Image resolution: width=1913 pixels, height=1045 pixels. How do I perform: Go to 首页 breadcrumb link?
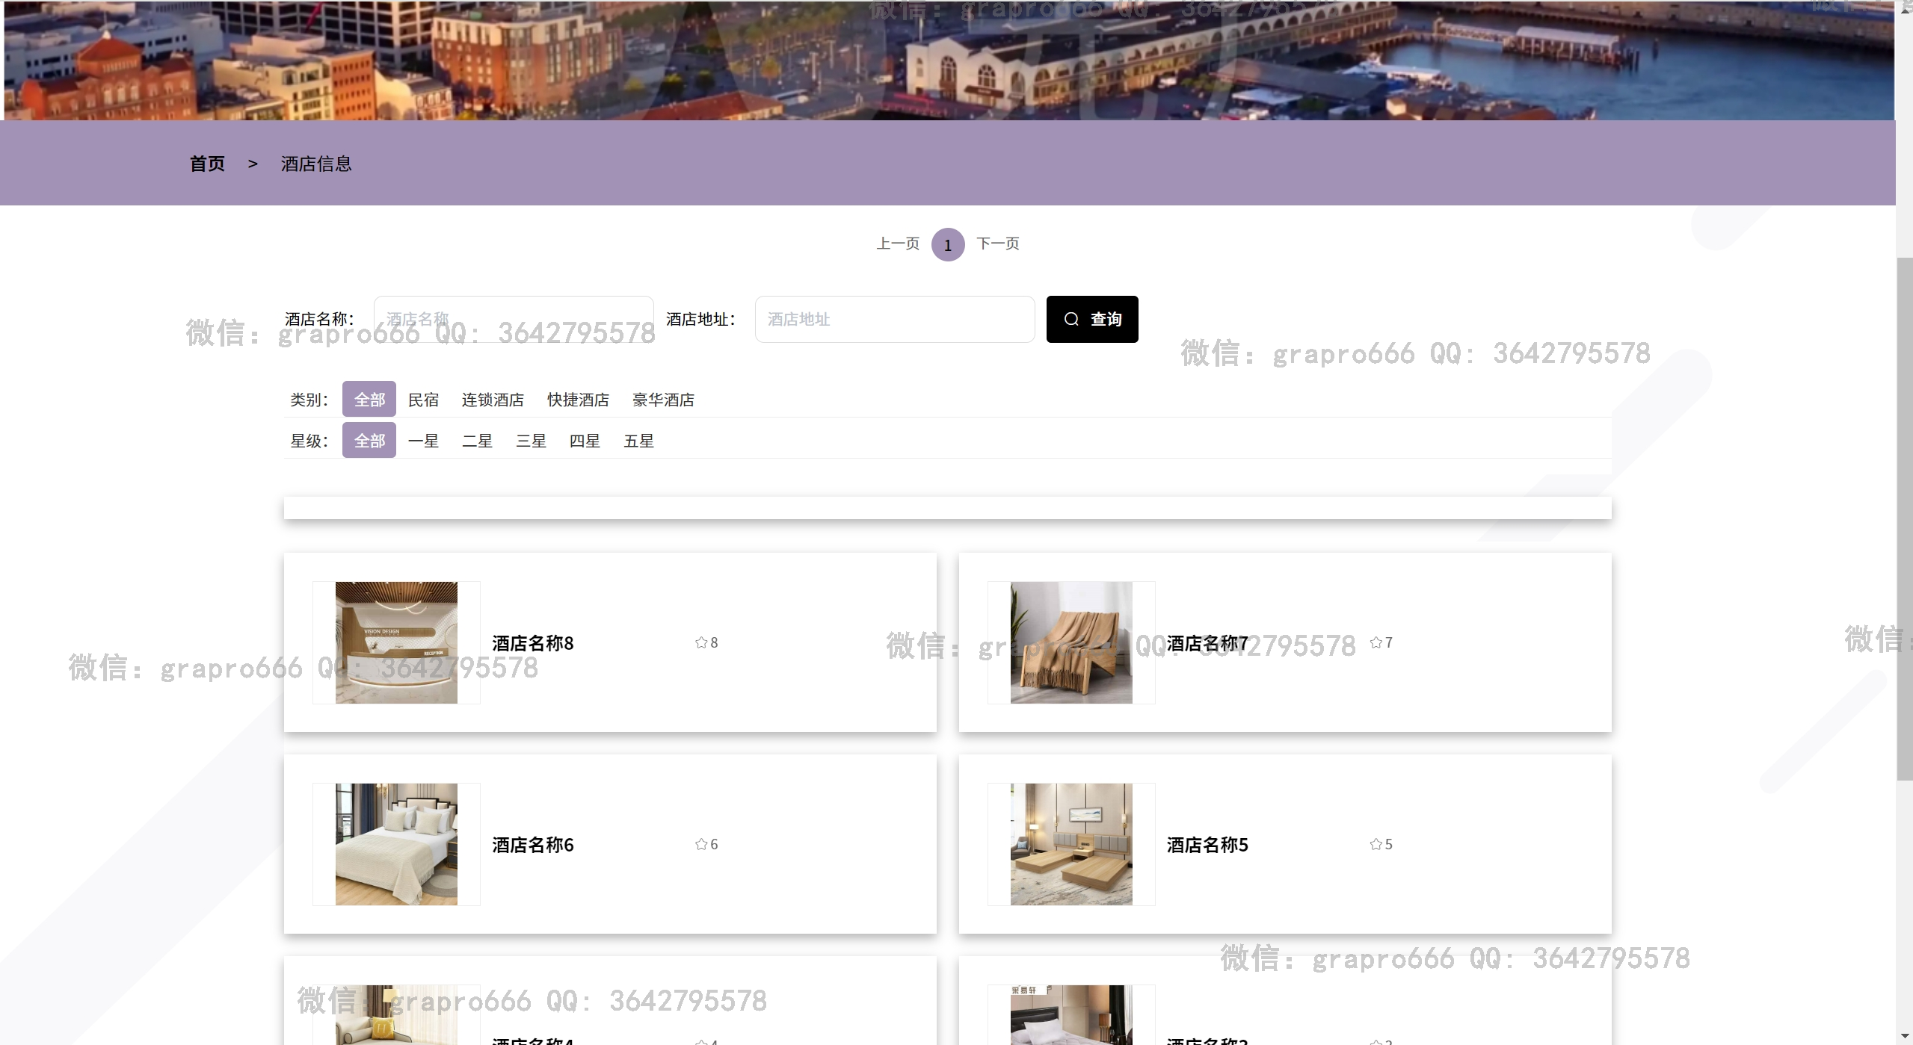tap(207, 164)
